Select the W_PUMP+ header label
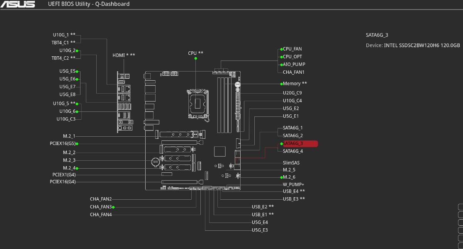The height and width of the screenshot is (249, 463). (293, 185)
